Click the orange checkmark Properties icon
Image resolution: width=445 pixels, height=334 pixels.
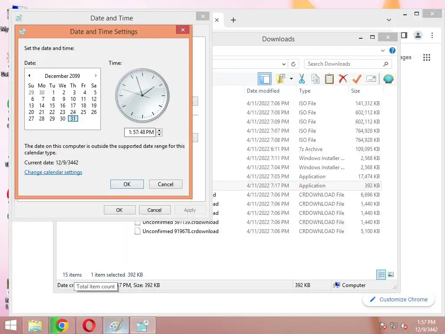pos(357,79)
